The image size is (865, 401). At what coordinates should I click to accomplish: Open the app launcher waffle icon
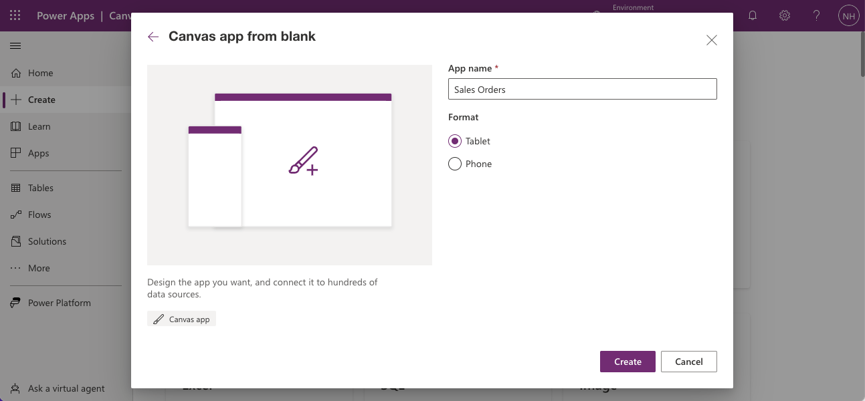click(x=15, y=15)
